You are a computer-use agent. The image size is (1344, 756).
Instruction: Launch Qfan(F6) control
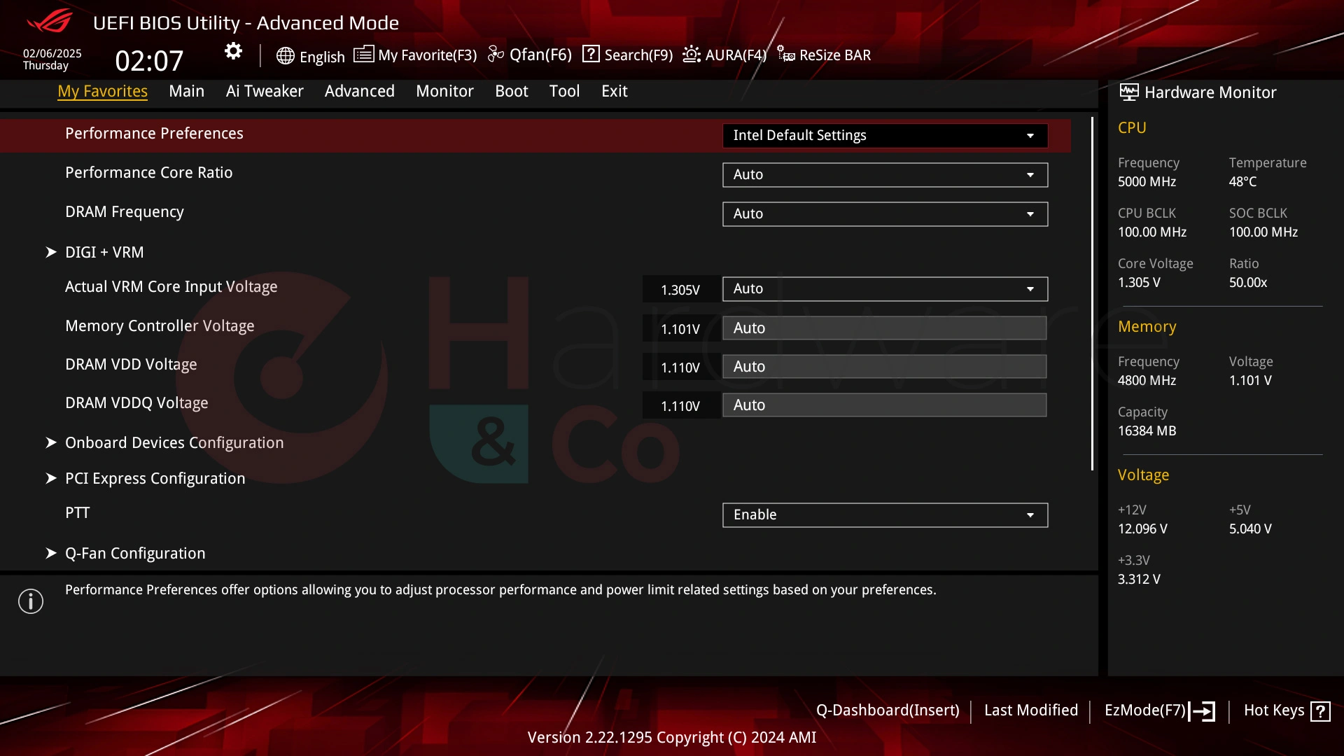[x=530, y=55]
